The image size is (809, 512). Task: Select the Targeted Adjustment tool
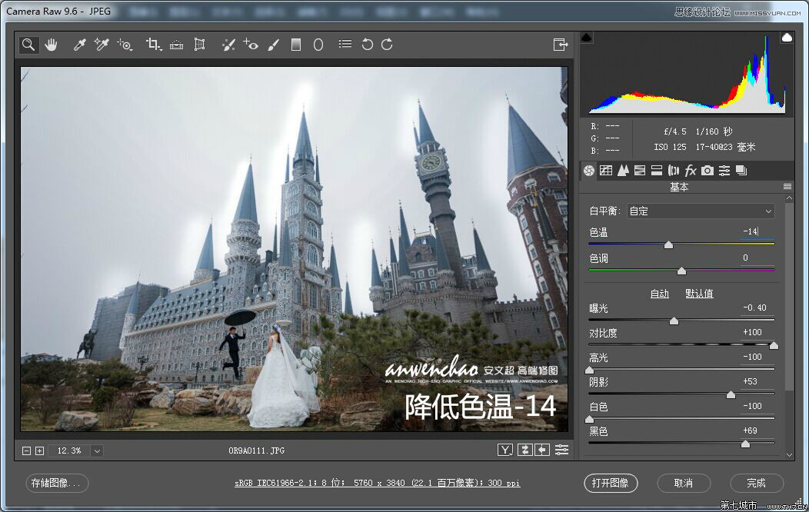pyautogui.click(x=125, y=45)
